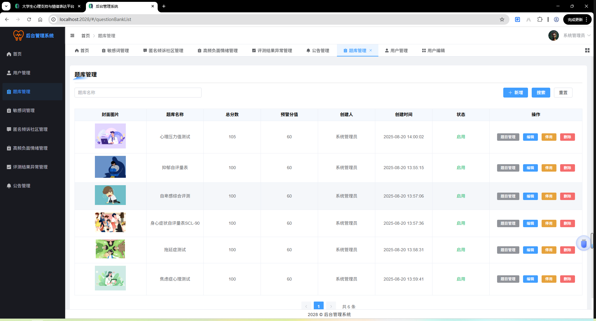Image resolution: width=596 pixels, height=321 pixels.
Task: Open cover image of 拖延症测试
Action: (110, 249)
